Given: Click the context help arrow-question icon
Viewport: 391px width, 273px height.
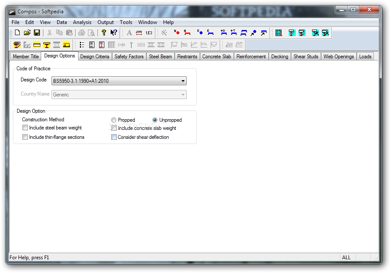Looking at the screenshot, I should click(114, 33).
